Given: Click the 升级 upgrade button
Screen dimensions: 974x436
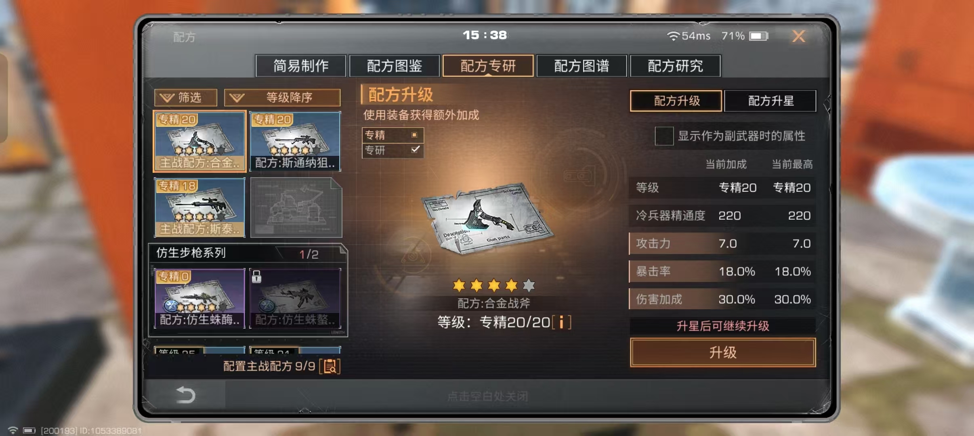Looking at the screenshot, I should coord(723,352).
